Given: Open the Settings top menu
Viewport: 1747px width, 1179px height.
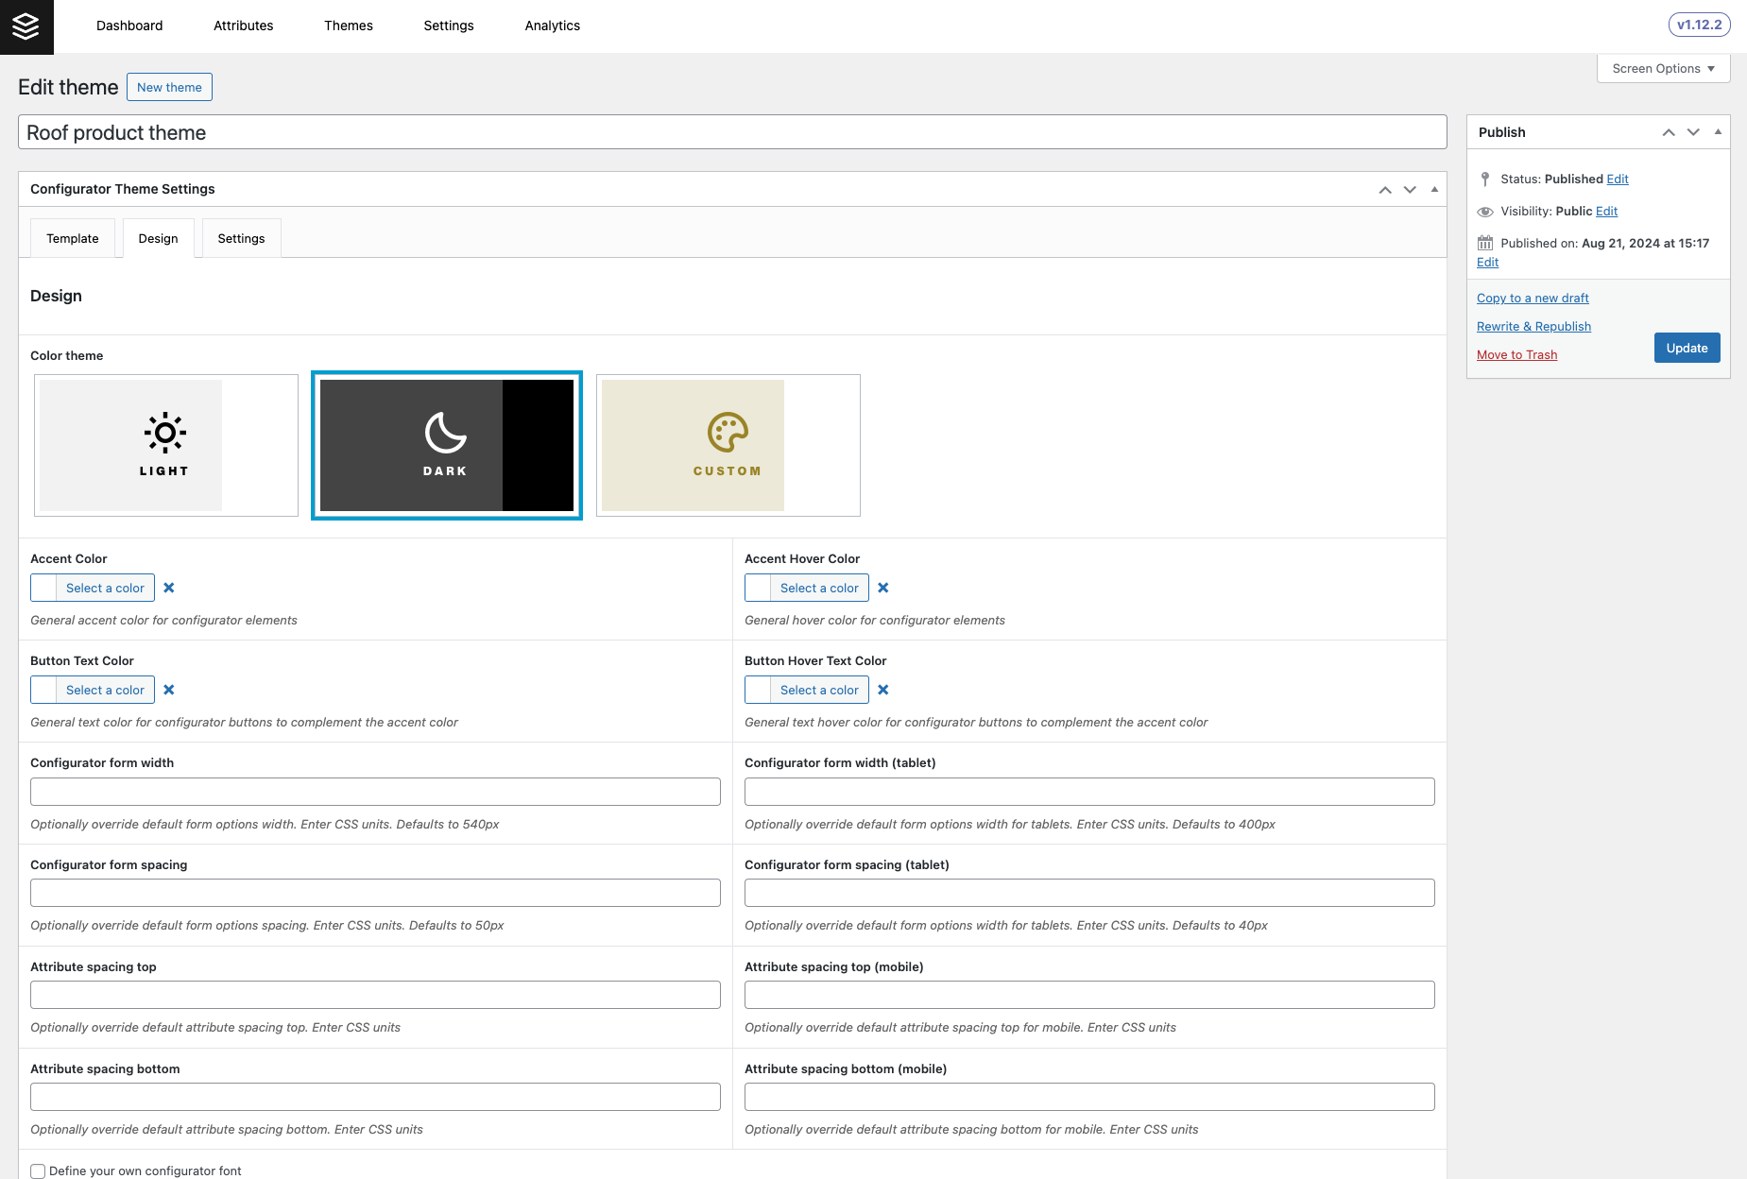Looking at the screenshot, I should (x=449, y=26).
